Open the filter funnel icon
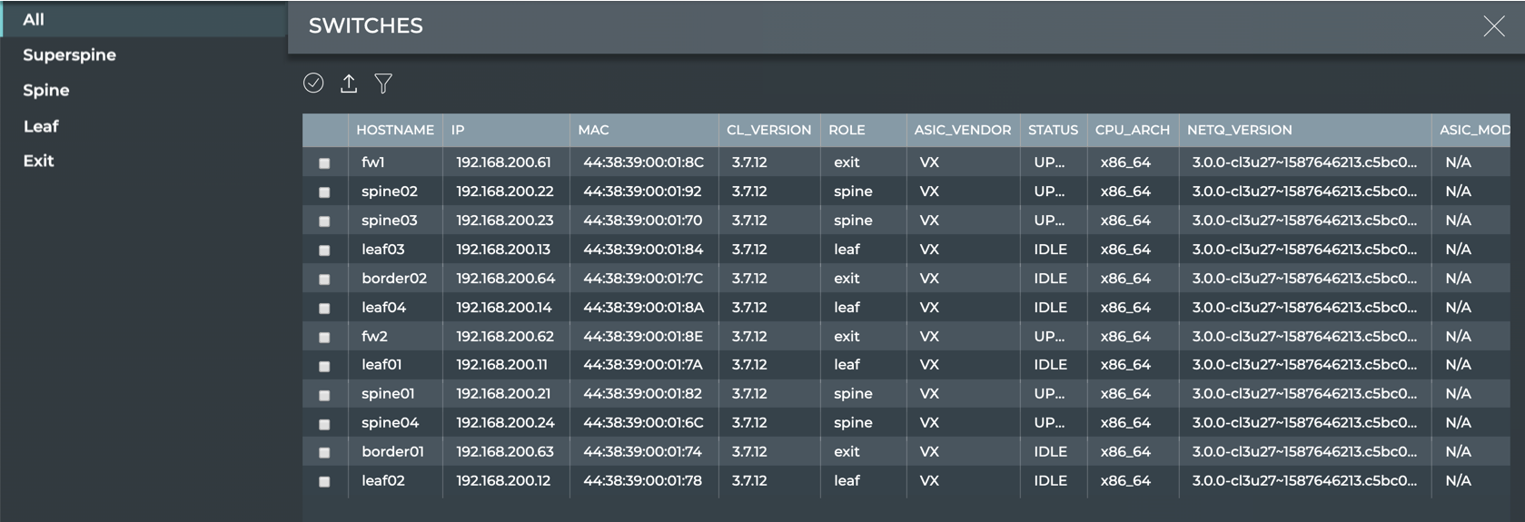The width and height of the screenshot is (1525, 522). [383, 84]
